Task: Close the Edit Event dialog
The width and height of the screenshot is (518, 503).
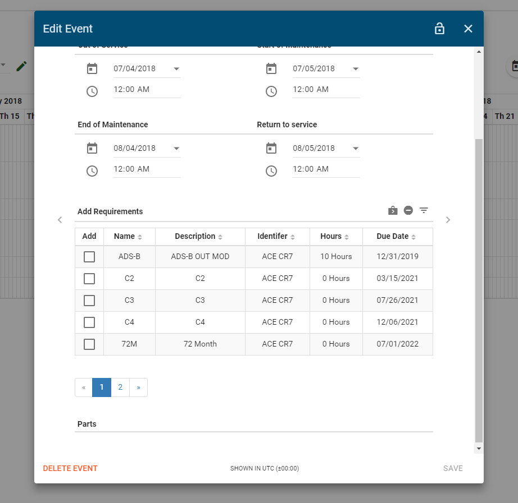Action: [x=468, y=29]
